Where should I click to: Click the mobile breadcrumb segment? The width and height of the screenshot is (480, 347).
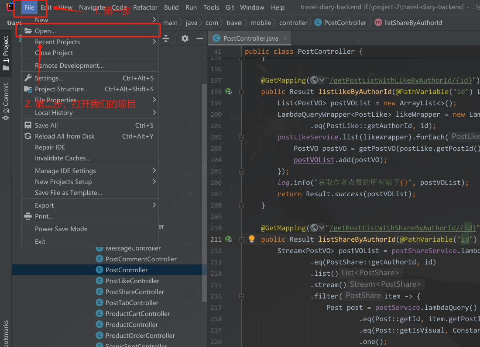click(x=261, y=22)
